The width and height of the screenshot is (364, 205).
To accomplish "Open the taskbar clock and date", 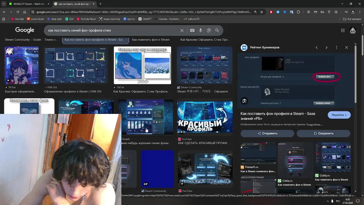I will 348,201.
